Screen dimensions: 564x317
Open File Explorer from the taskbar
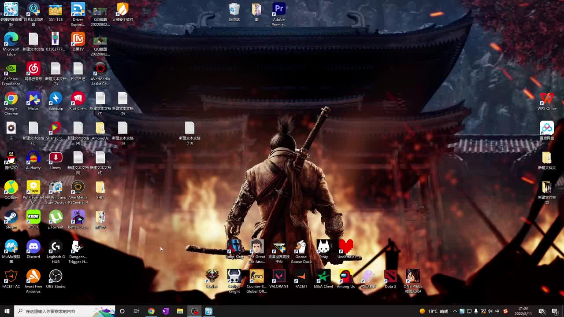pos(180,311)
